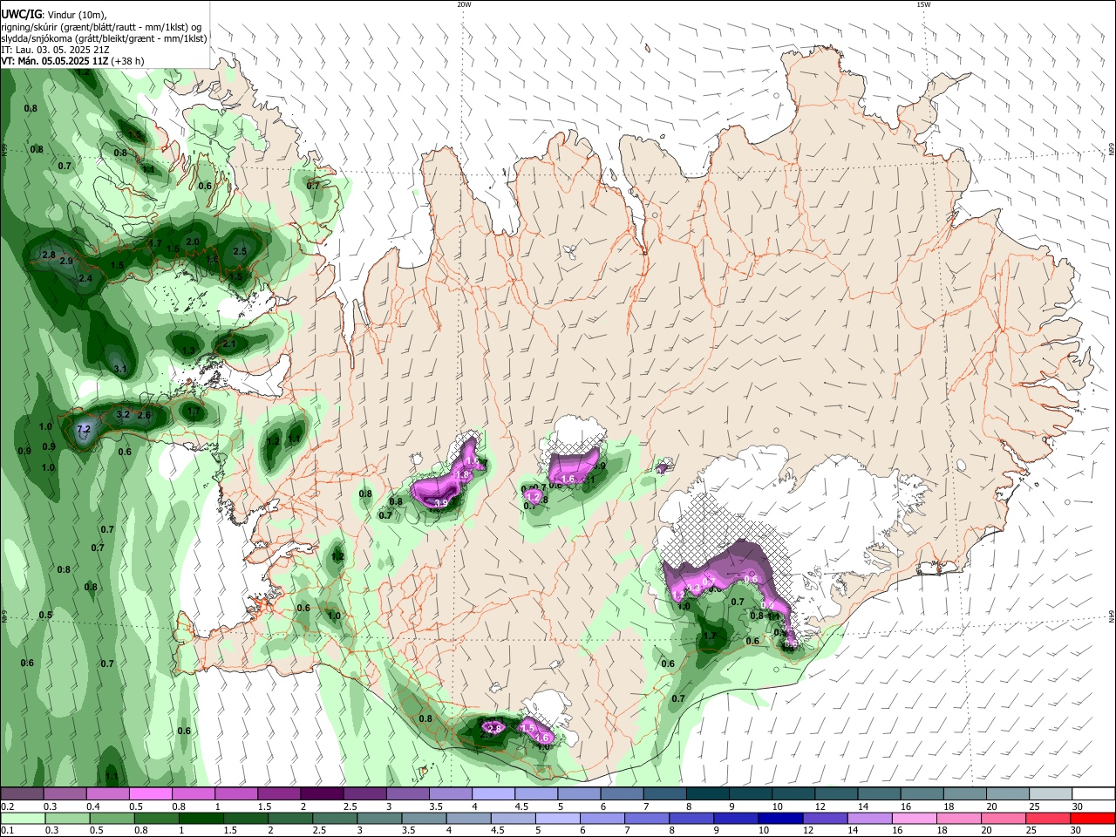Viewport: 1116px width, 837px height.
Task: Click the '30' label on the snow scale
Action: tap(1078, 806)
